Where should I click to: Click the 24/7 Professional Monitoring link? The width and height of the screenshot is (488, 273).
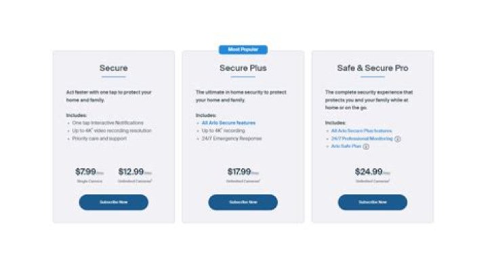363,139
